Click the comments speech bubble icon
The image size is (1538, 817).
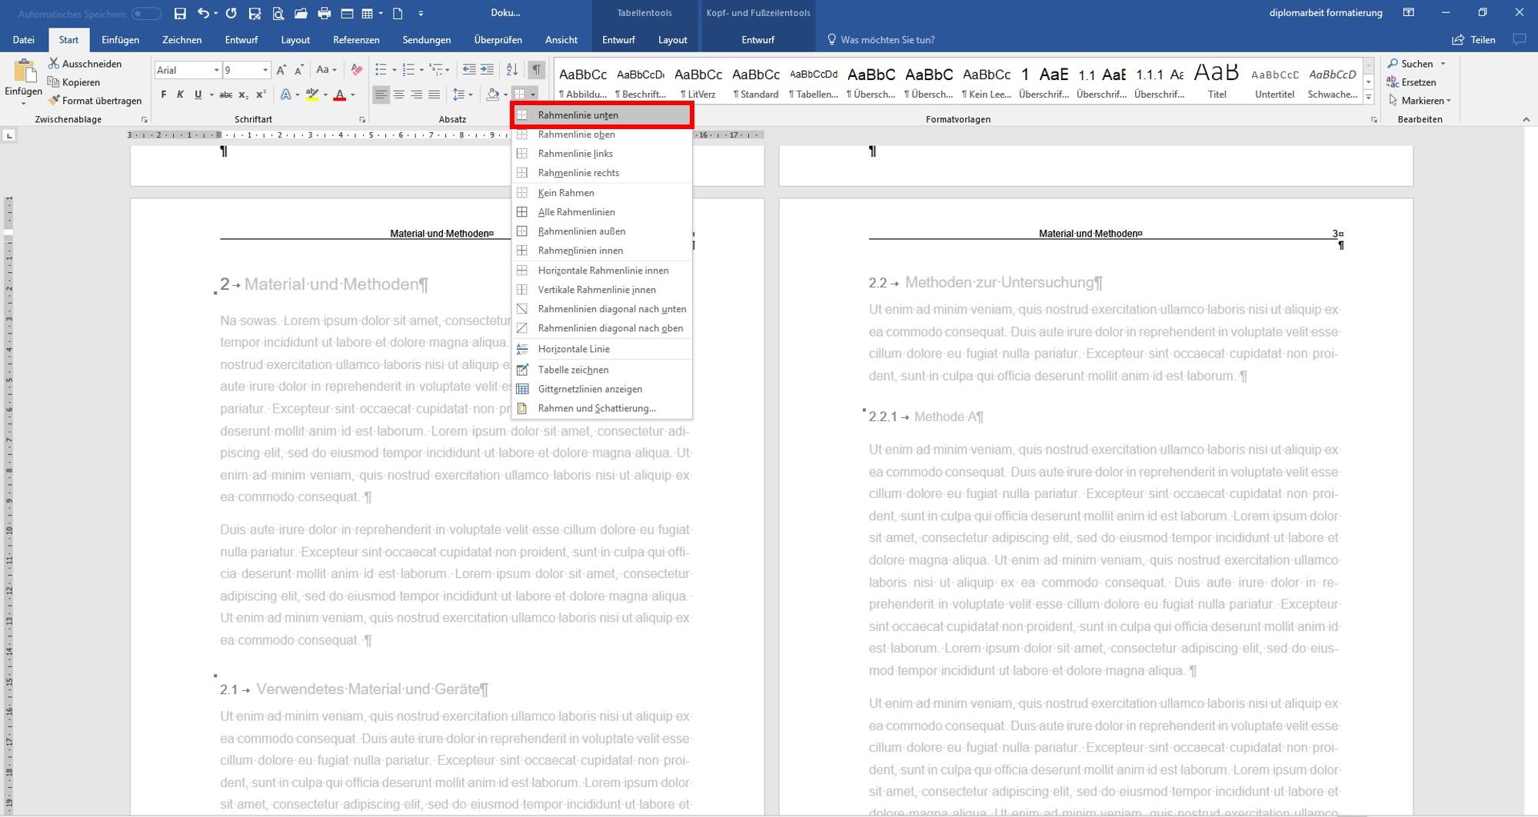point(1519,39)
